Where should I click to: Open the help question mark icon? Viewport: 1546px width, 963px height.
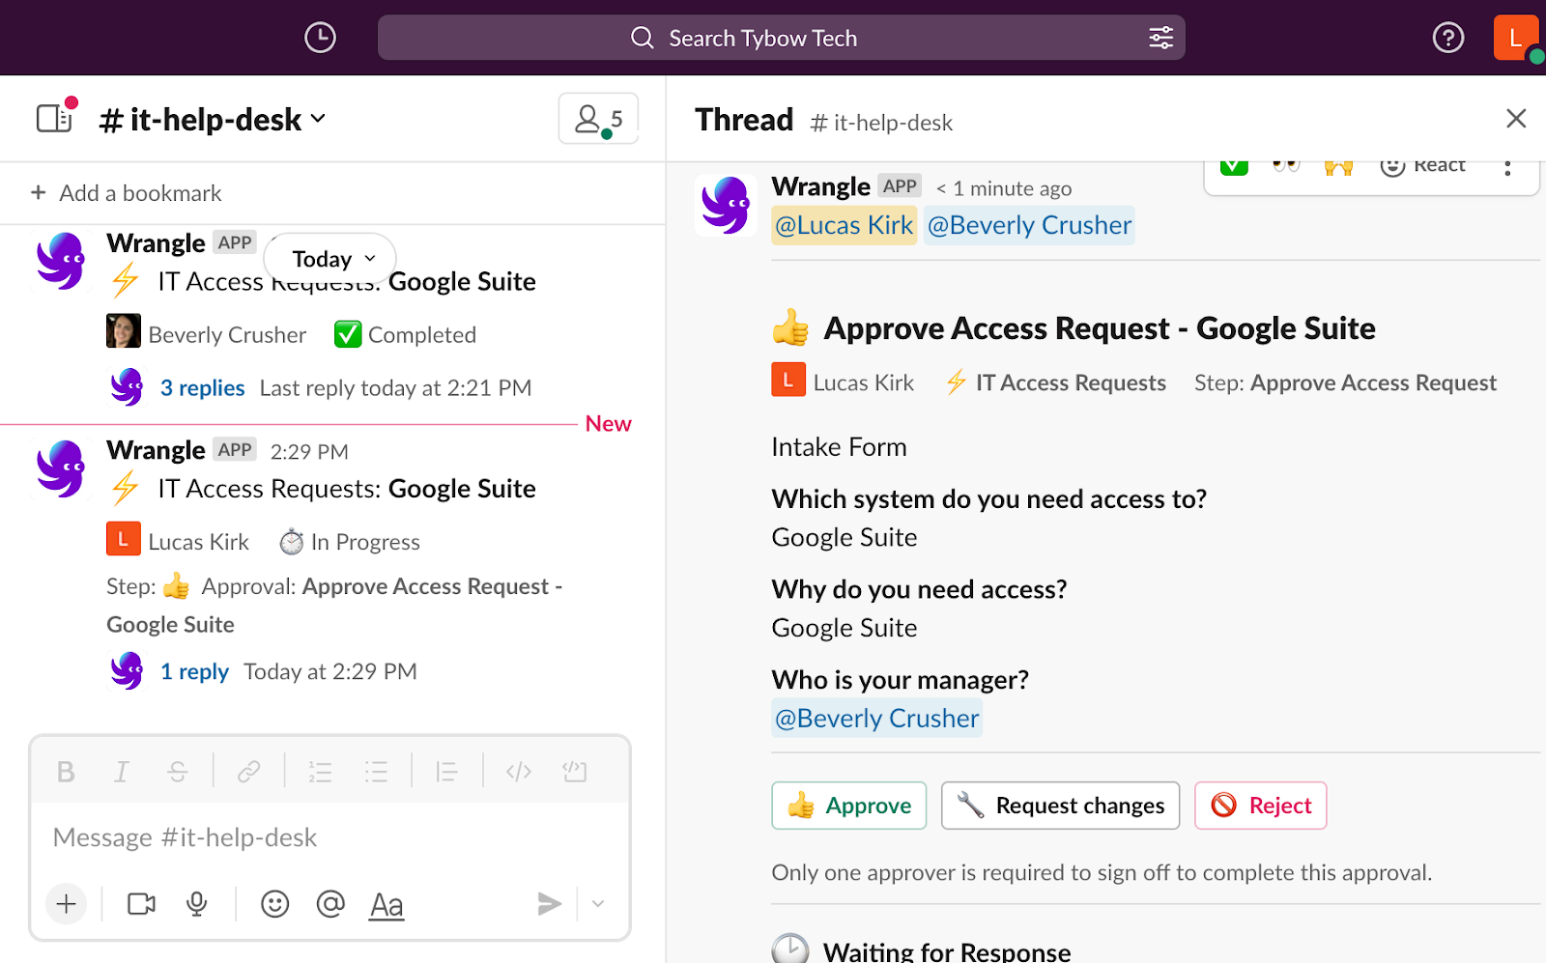1447,38
